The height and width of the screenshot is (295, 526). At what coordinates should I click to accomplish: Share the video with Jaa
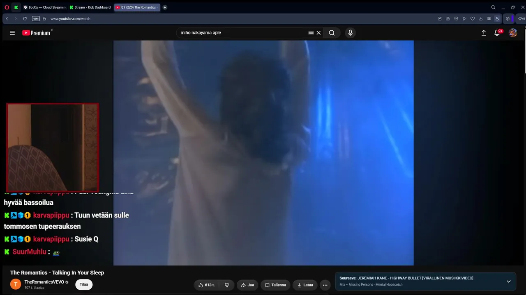pyautogui.click(x=247, y=285)
